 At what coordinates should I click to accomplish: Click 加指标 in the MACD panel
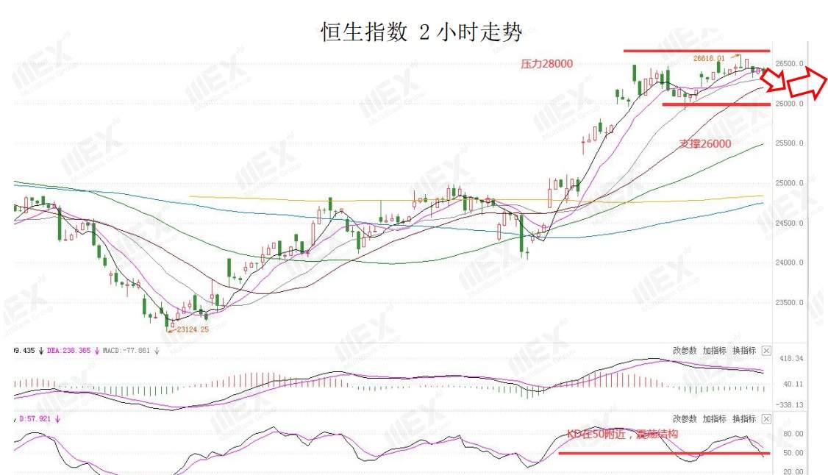coord(715,351)
